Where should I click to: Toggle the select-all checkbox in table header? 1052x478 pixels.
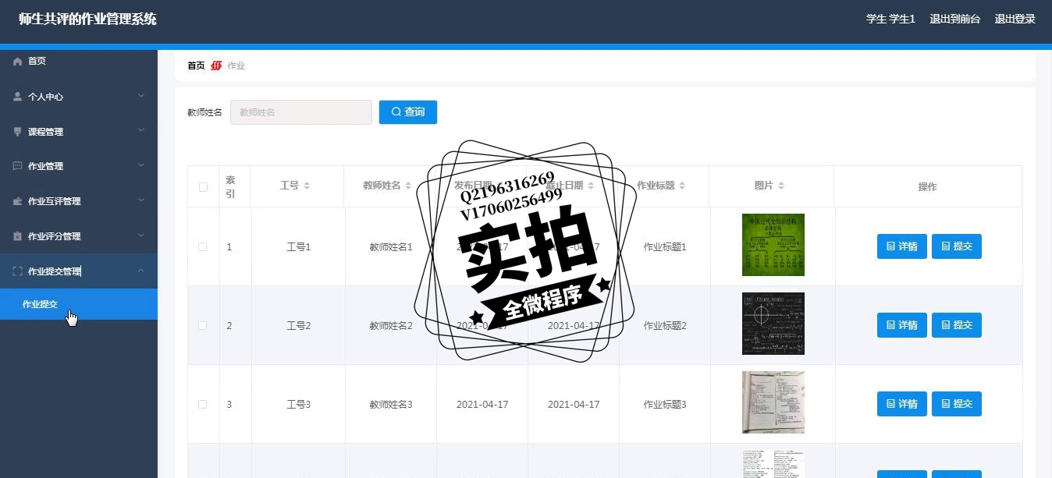click(x=203, y=187)
